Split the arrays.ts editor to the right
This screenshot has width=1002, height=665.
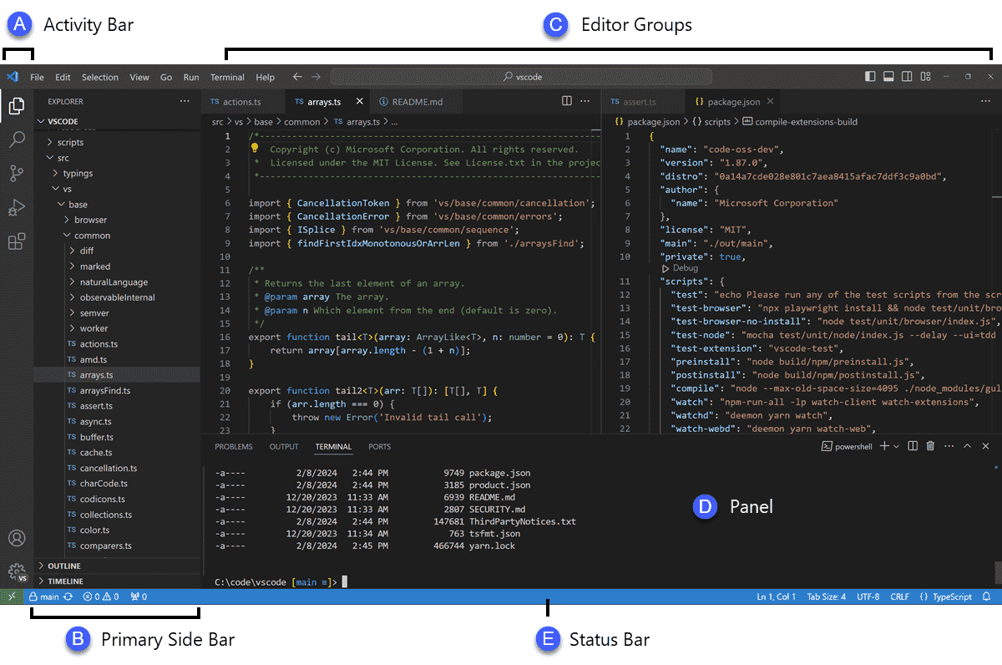tap(567, 101)
